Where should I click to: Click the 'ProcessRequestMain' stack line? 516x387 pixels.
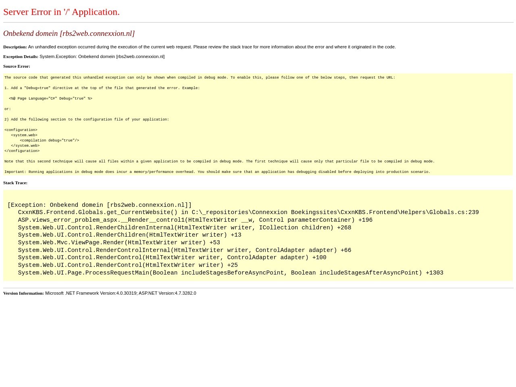[231, 273]
